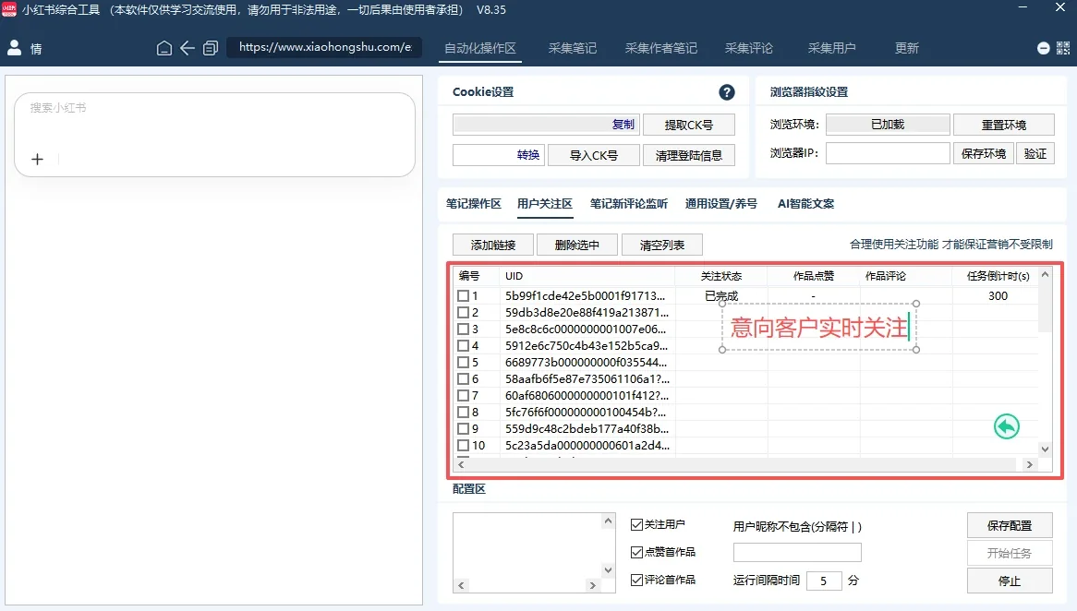The height and width of the screenshot is (611, 1077).
Task: Click the 已加载 environment status button
Action: point(888,125)
